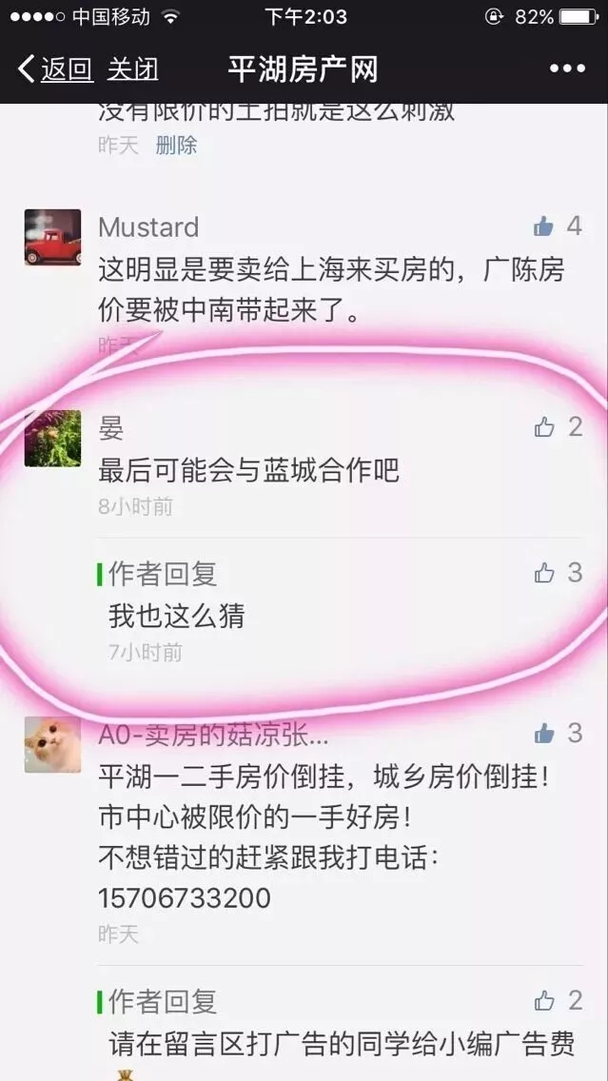608x1081 pixels.
Task: Tap the 平湖房产网 page title
Action: tap(303, 69)
